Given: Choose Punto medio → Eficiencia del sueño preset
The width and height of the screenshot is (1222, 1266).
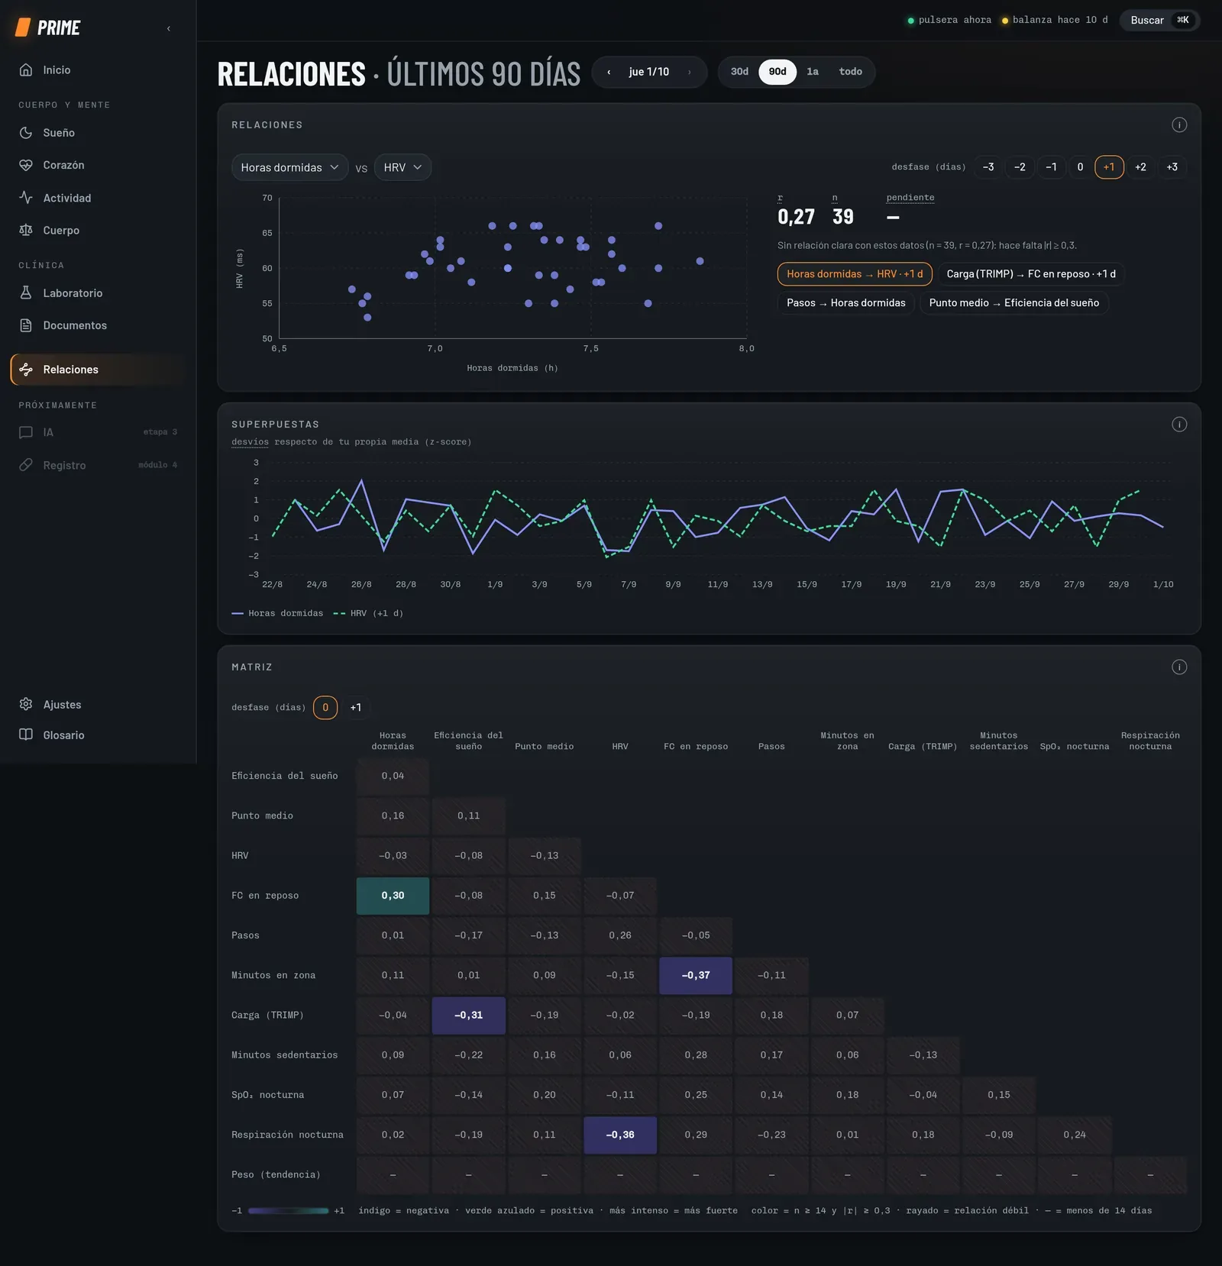Looking at the screenshot, I should [1013, 303].
